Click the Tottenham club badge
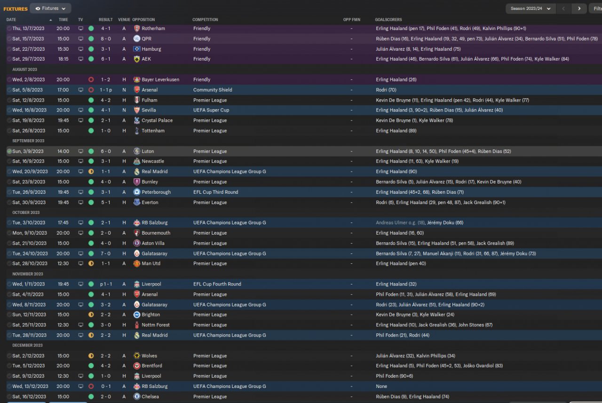This screenshot has width=602, height=403. tap(137, 131)
